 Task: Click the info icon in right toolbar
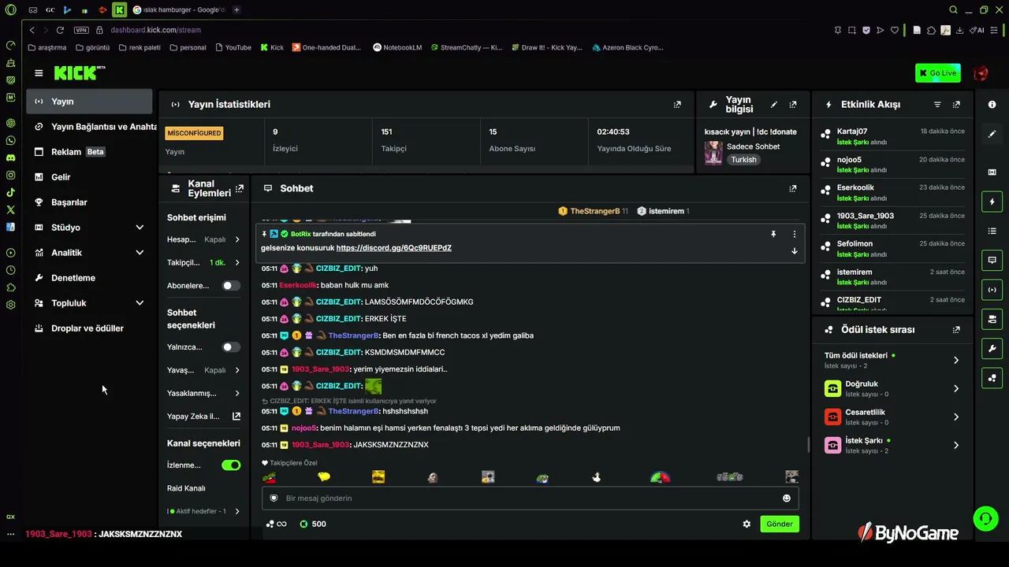[992, 105]
